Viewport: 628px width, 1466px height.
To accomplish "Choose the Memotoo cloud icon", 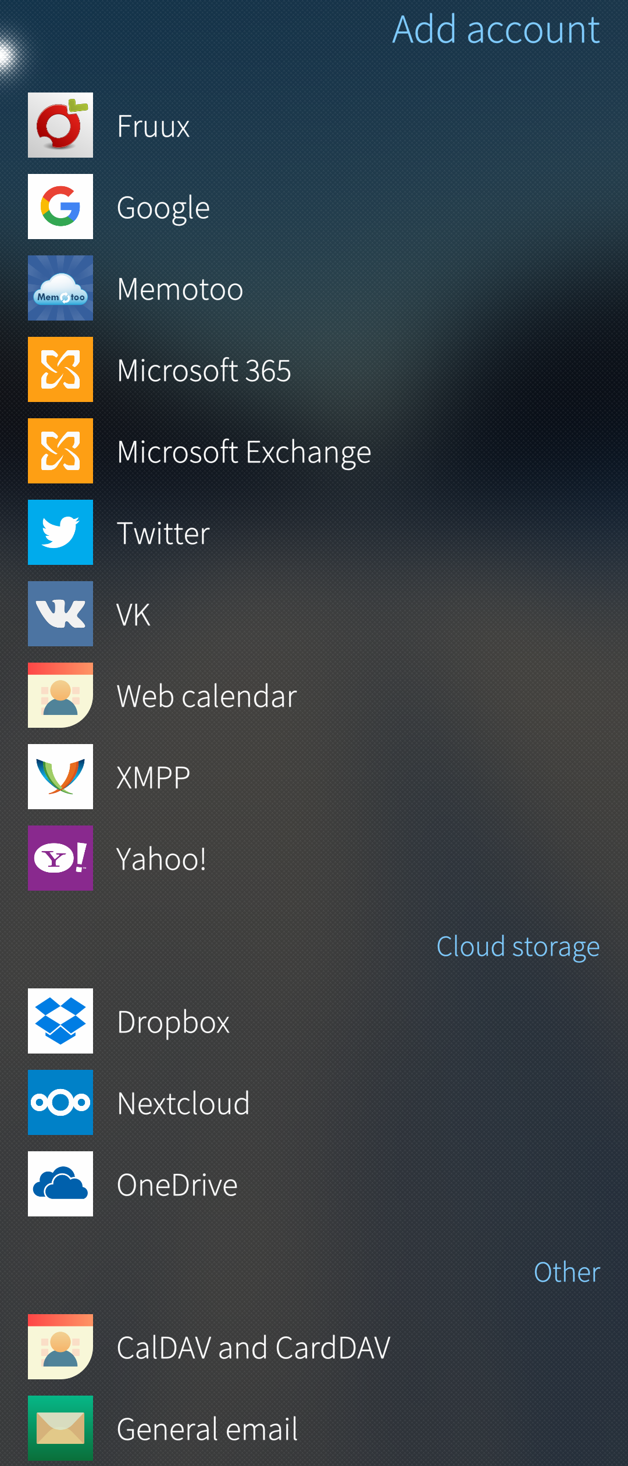I will (x=60, y=288).
